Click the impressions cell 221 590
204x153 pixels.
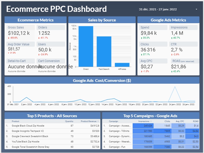[x=143, y=131]
